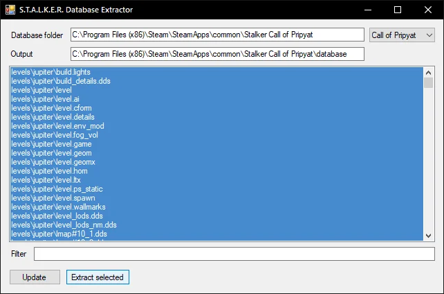The height and width of the screenshot is (294, 444).
Task: Select levels\jupiter\lmap#10_1.dds entry
Action: pos(216,234)
